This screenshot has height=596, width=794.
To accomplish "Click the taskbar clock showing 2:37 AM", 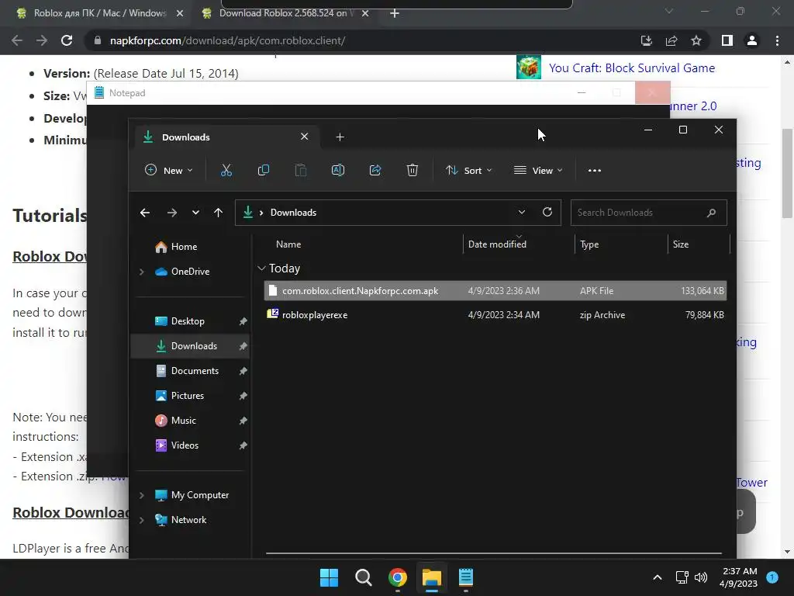I will tap(738, 577).
